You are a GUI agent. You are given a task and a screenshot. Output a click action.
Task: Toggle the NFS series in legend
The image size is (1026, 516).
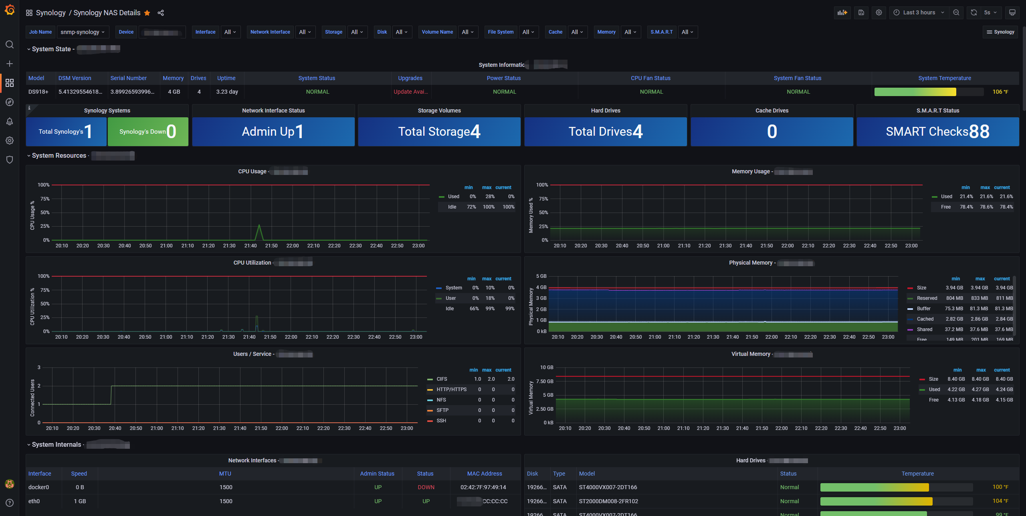pyautogui.click(x=441, y=400)
